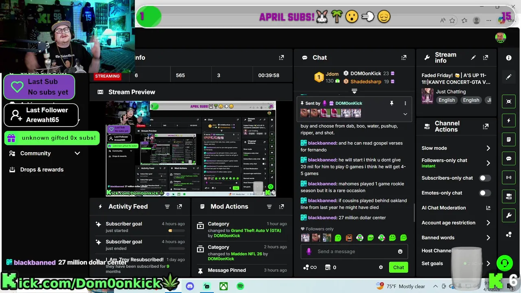Open Xbox app from the taskbar
The height and width of the screenshot is (293, 521).
pyautogui.click(x=223, y=286)
